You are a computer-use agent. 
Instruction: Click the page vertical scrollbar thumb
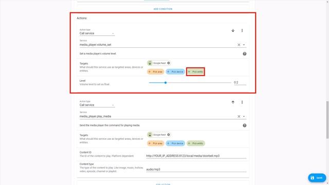pos(327,120)
